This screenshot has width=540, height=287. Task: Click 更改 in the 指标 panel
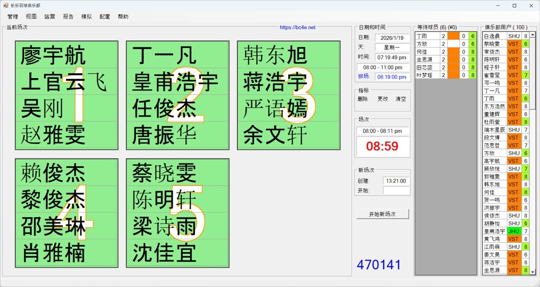point(382,99)
